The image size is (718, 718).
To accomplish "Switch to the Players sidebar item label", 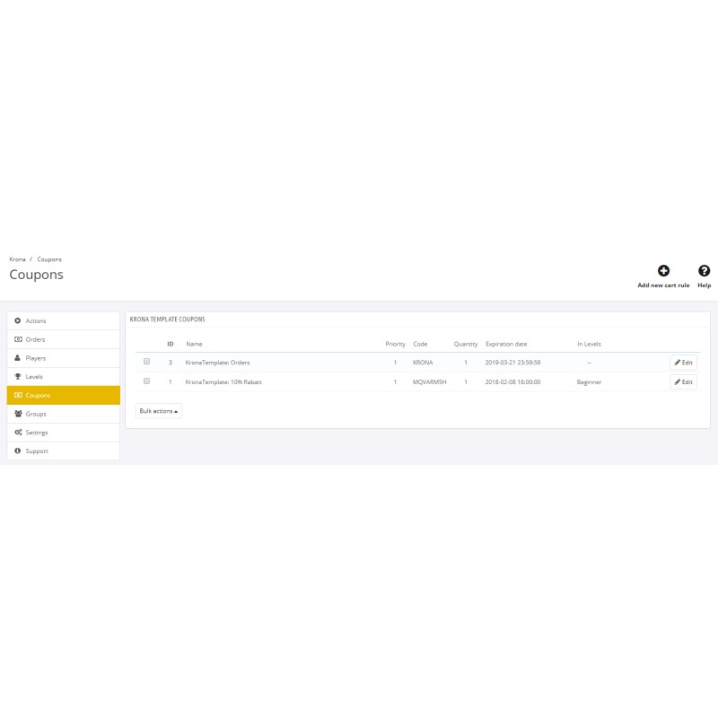I will [36, 358].
